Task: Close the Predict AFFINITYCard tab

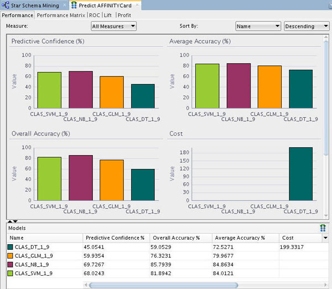Action: pyautogui.click(x=136, y=5)
